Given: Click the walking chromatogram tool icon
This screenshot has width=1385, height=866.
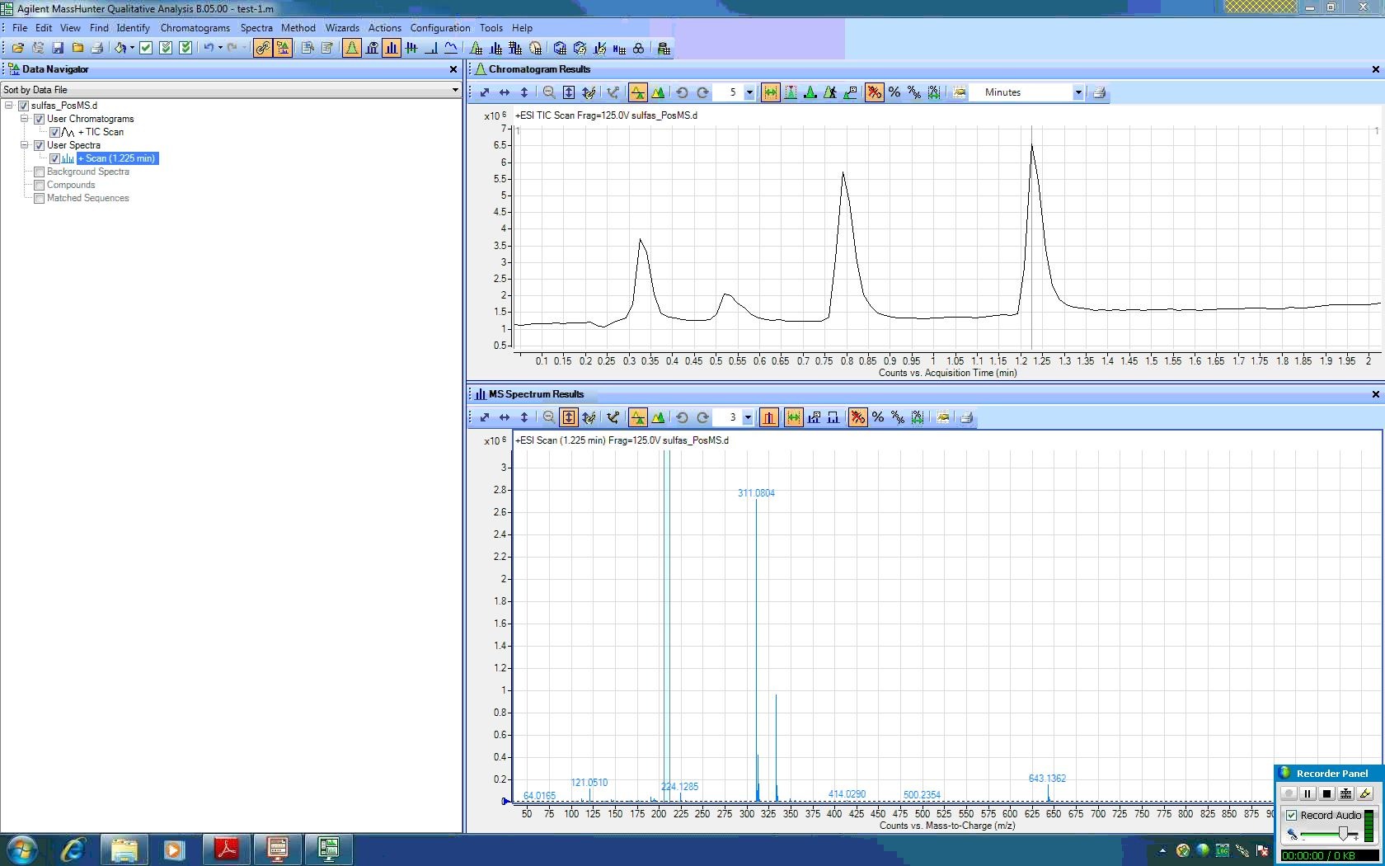Looking at the screenshot, I should (830, 92).
